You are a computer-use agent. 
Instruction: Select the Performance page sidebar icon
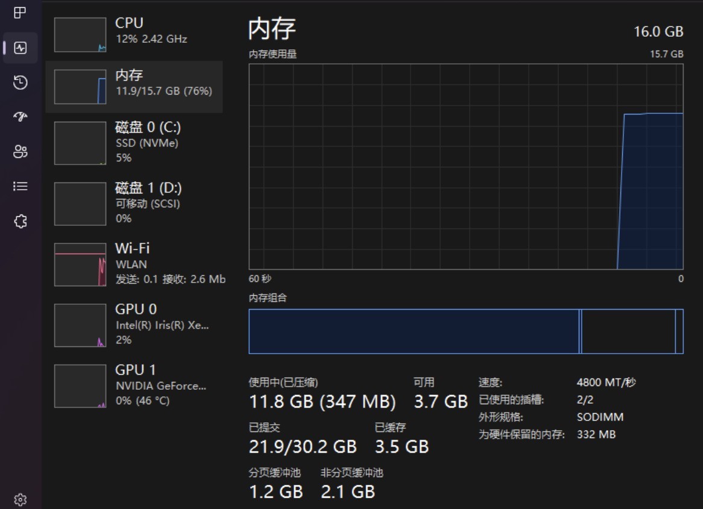coord(20,48)
